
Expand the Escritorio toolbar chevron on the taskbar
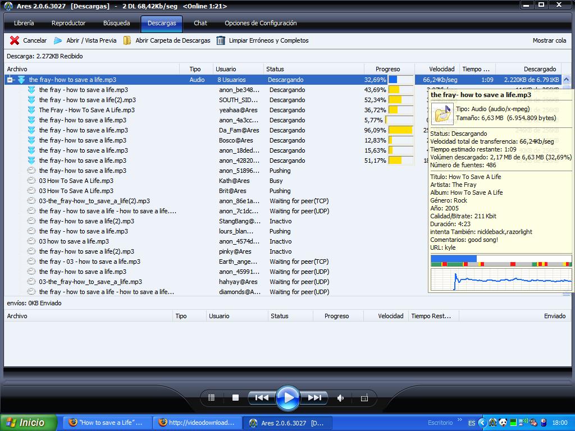coord(460,420)
